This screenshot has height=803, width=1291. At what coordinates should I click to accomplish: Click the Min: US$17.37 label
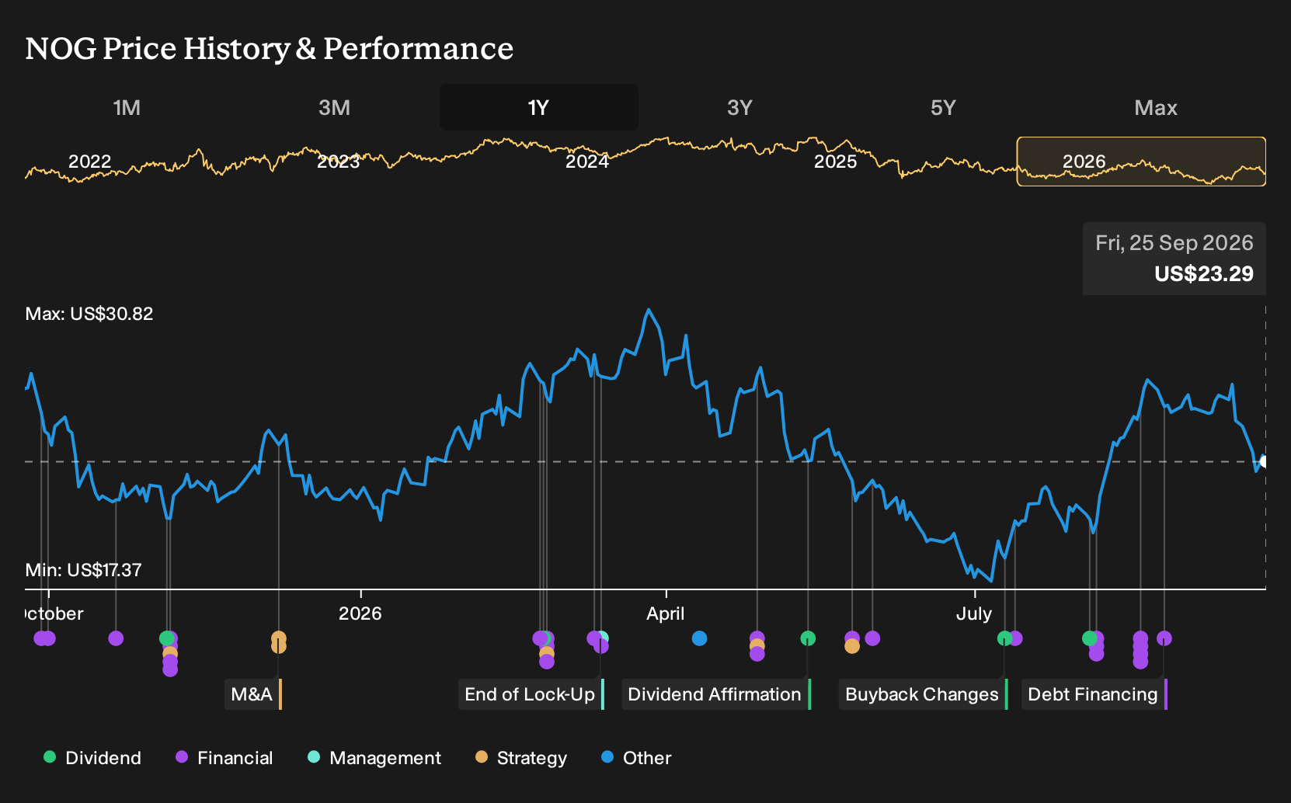click(83, 570)
